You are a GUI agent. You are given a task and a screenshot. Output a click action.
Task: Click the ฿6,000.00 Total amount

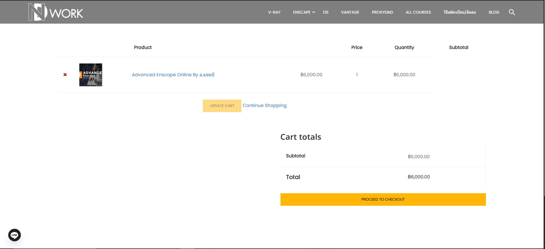pyautogui.click(x=419, y=177)
